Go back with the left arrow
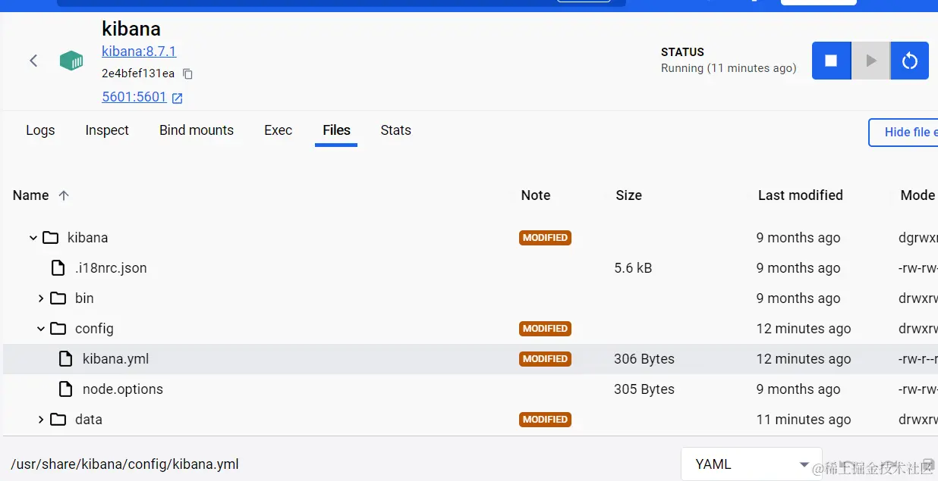Screen dimensions: 938x481 33,61
